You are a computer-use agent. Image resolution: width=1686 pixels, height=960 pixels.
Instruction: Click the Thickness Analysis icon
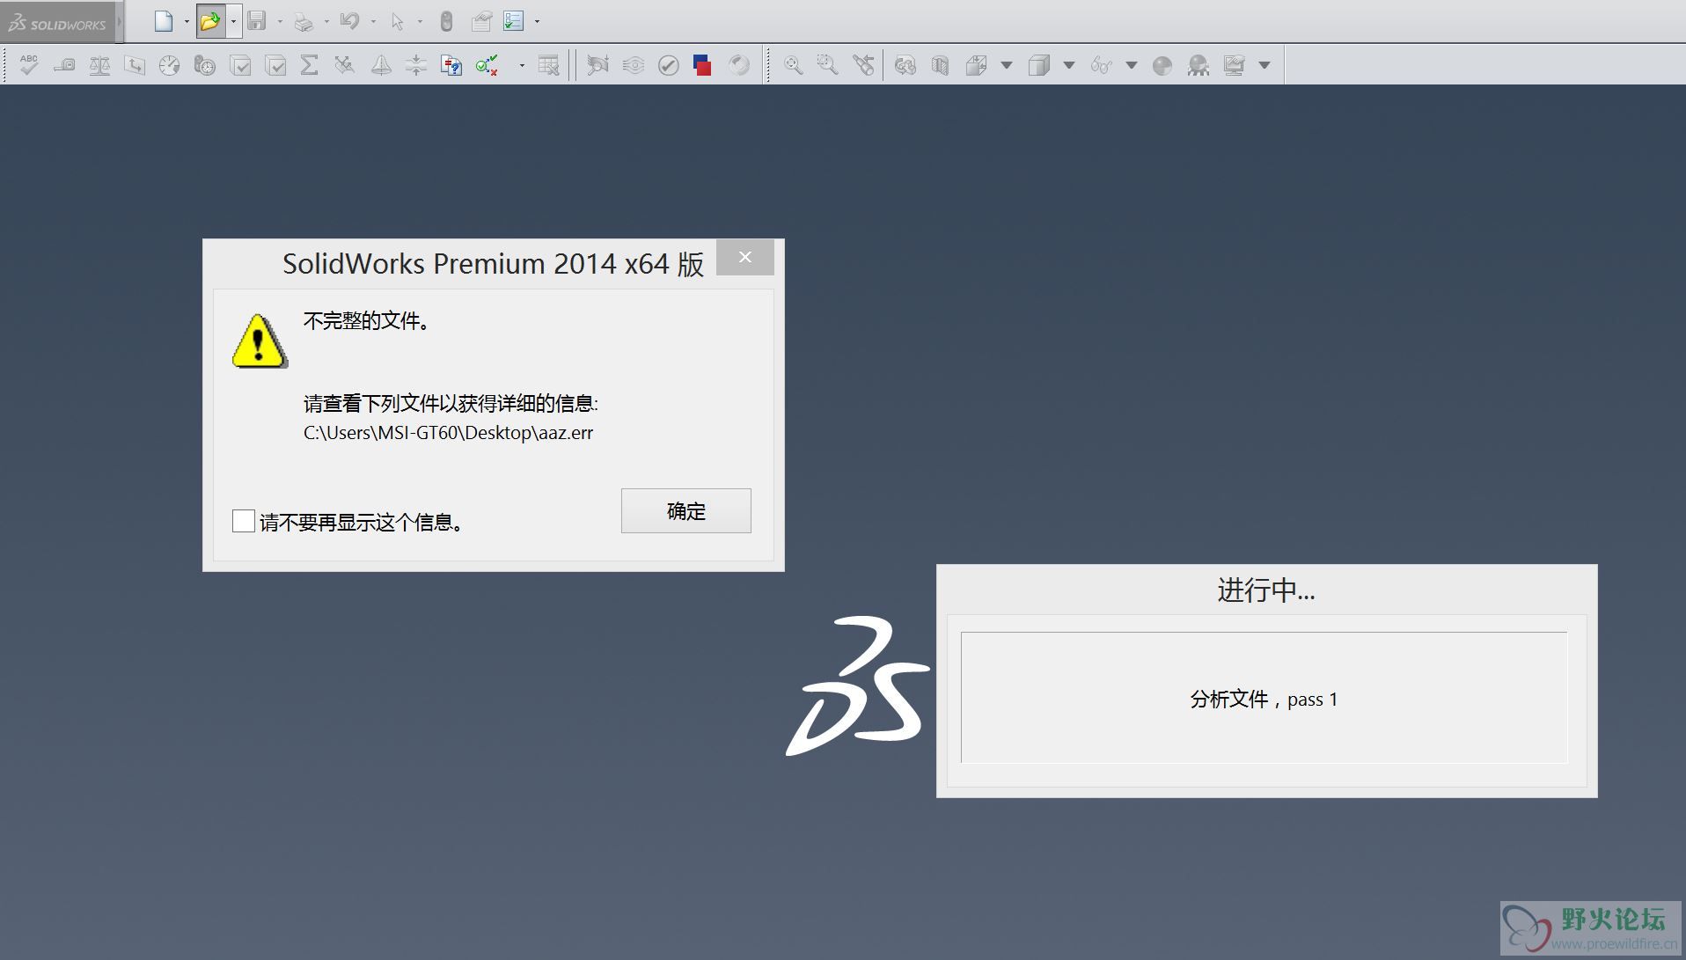(x=416, y=65)
